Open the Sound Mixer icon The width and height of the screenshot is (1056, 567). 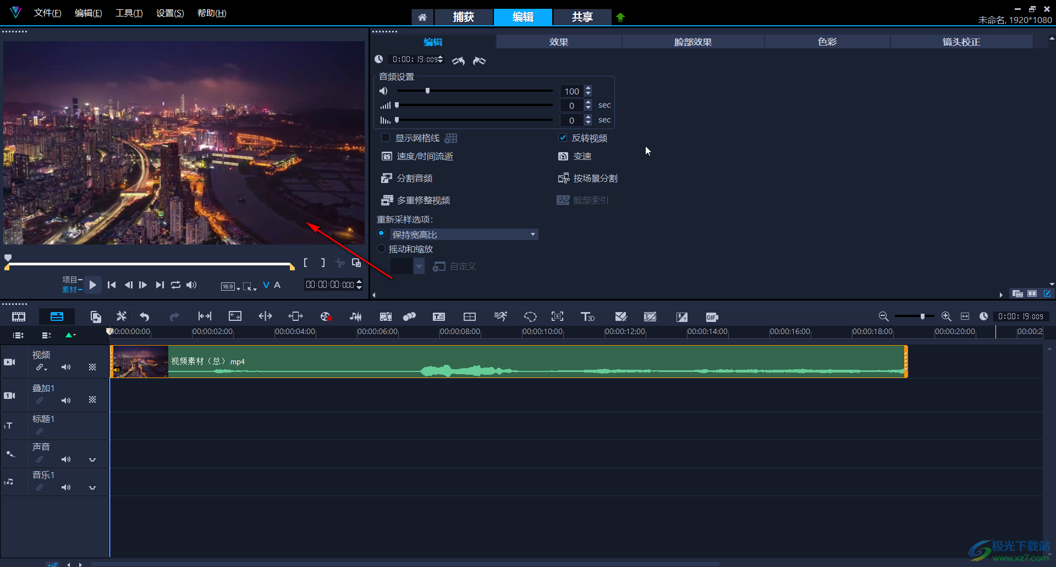356,316
